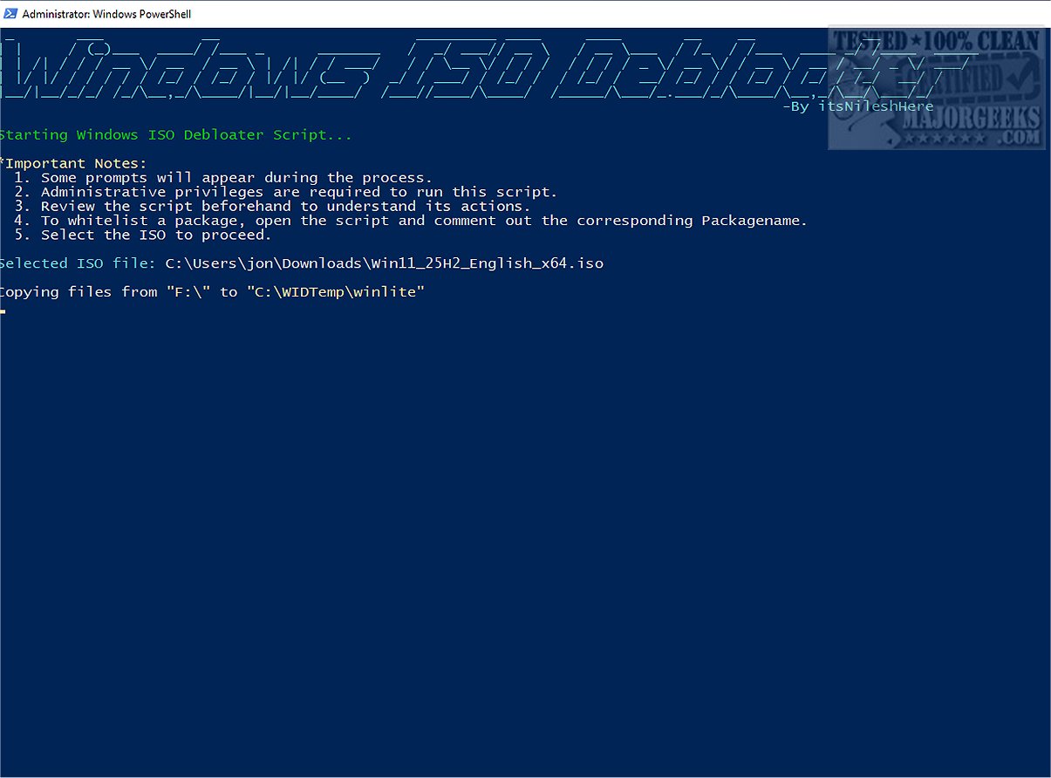Click note 2 about administrative privileges

[285, 192]
